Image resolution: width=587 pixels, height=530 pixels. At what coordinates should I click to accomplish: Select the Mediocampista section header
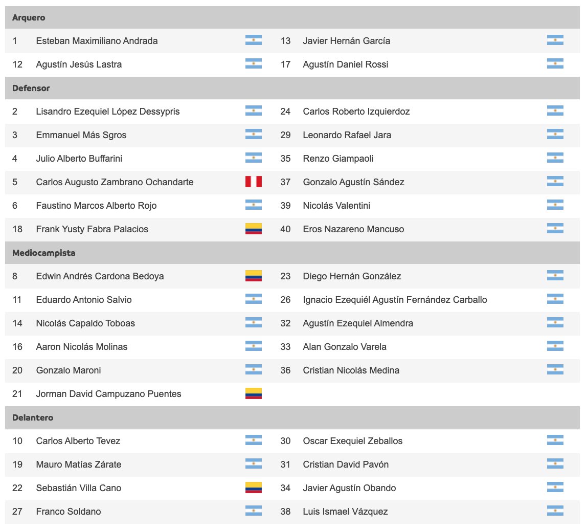(x=292, y=253)
